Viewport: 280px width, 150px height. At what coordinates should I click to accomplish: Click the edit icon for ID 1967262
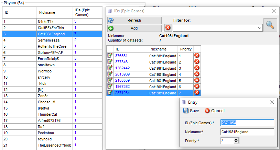click(x=110, y=86)
